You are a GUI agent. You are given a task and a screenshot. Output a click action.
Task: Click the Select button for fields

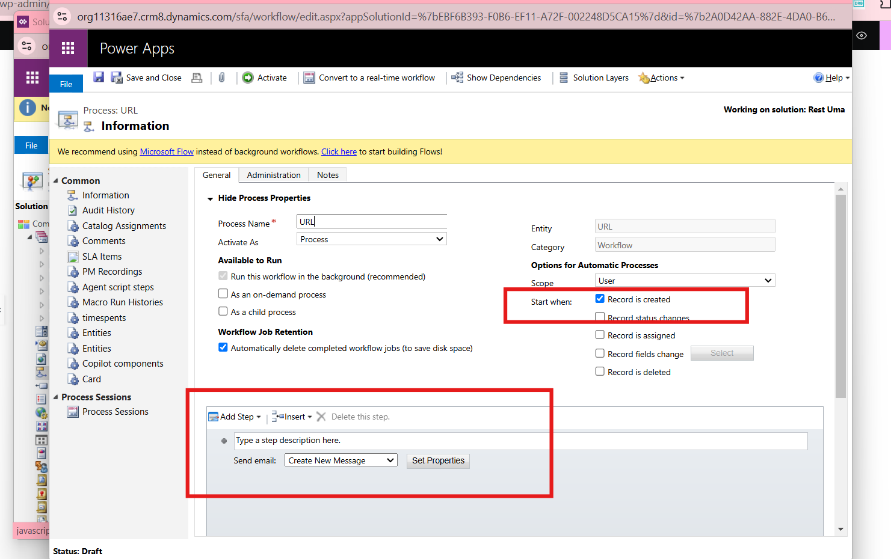[x=722, y=353]
